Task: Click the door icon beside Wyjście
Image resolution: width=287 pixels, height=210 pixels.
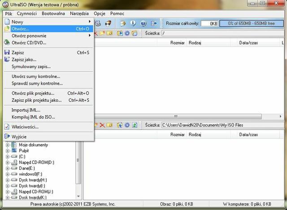Action: [7, 137]
